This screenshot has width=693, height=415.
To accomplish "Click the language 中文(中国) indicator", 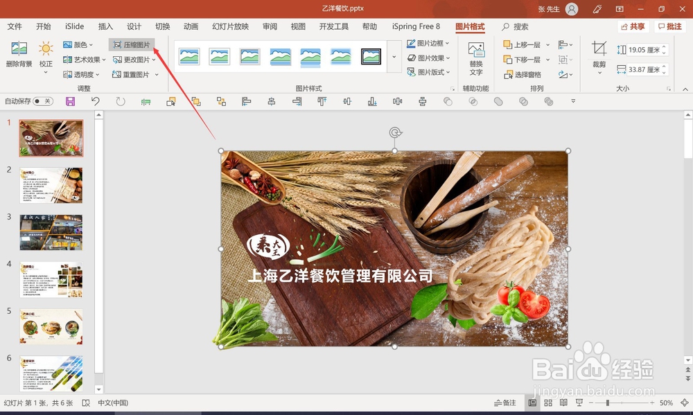I will pos(113,403).
